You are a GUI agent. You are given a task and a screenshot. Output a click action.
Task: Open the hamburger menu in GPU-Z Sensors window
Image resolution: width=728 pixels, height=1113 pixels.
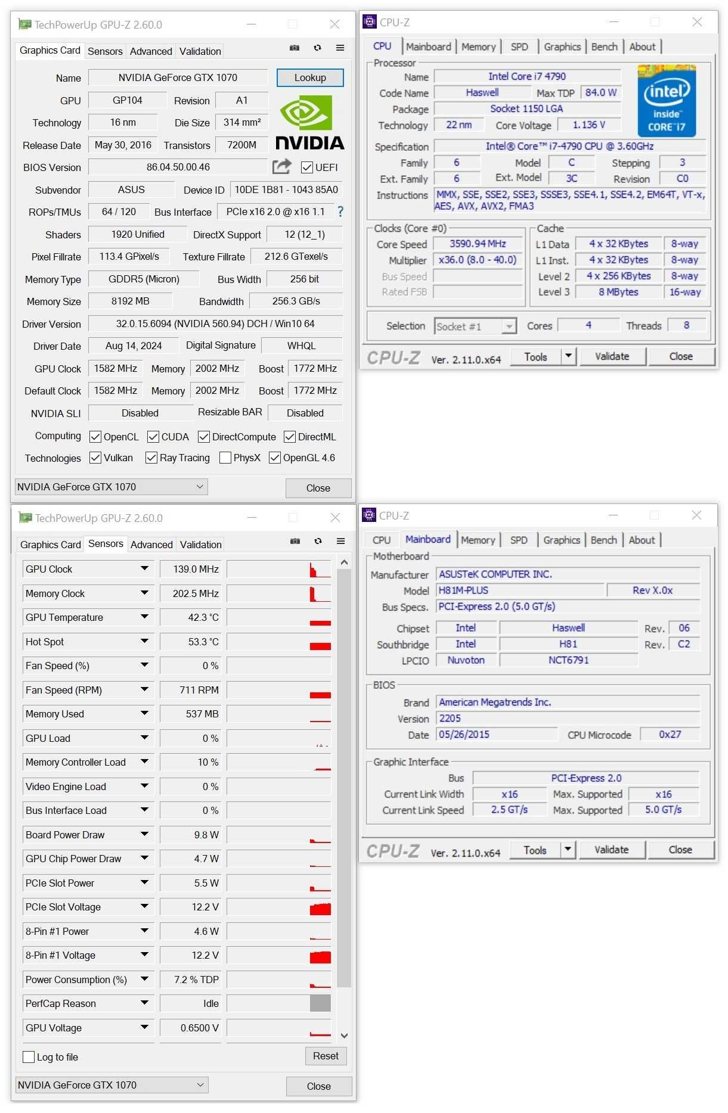point(341,541)
